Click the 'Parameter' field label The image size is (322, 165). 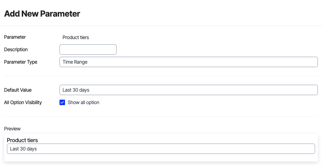(15, 37)
